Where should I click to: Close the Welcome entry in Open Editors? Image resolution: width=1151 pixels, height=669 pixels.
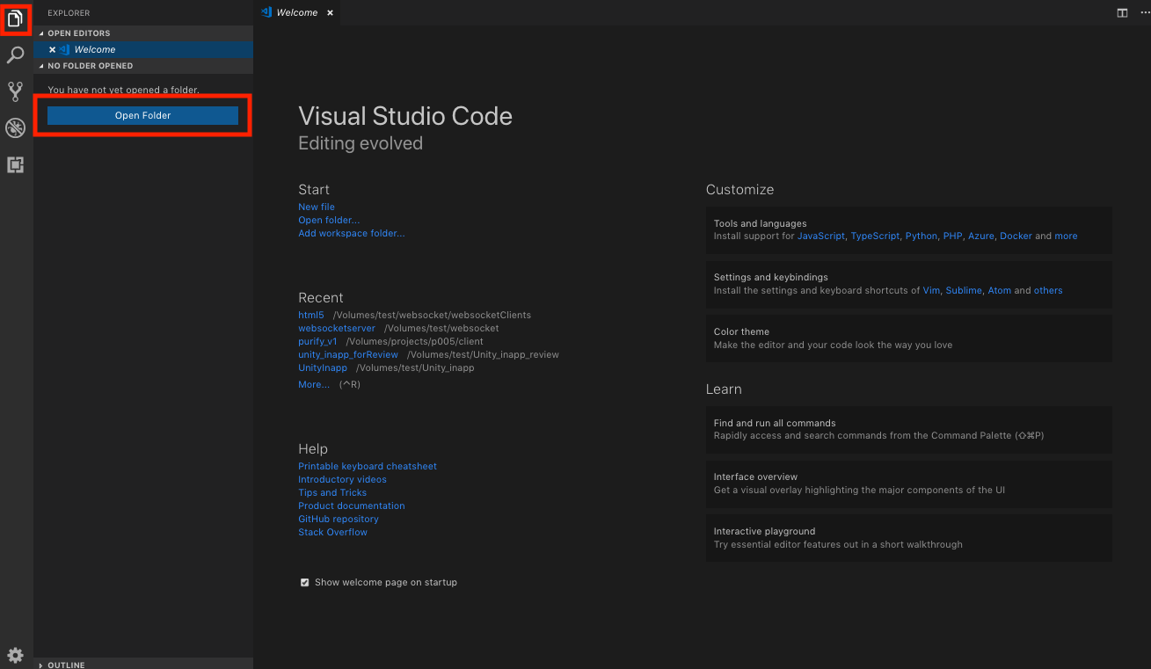53,50
